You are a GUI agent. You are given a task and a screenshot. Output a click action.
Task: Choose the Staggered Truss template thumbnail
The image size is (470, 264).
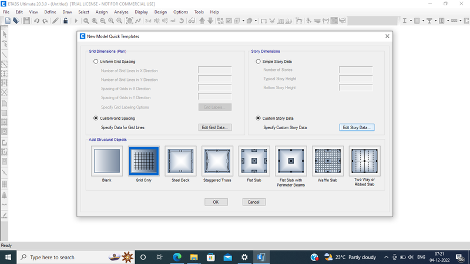pos(217,161)
